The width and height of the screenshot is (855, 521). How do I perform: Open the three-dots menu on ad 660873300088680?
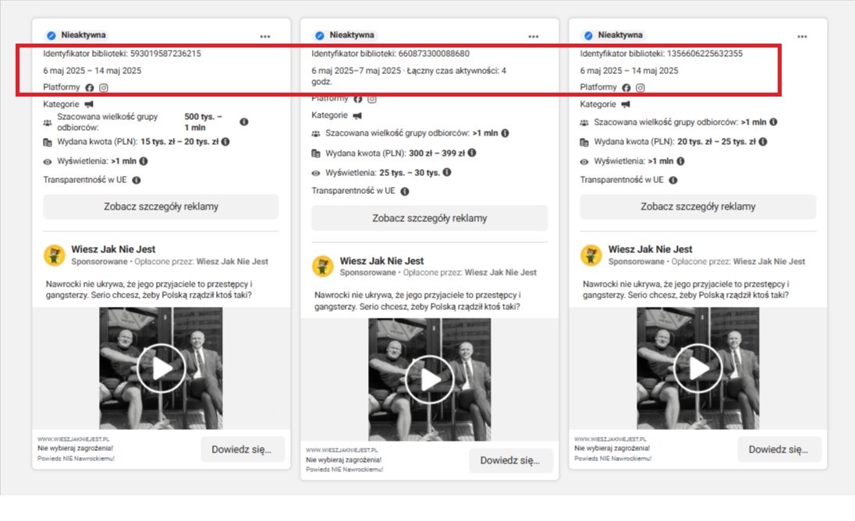(534, 37)
